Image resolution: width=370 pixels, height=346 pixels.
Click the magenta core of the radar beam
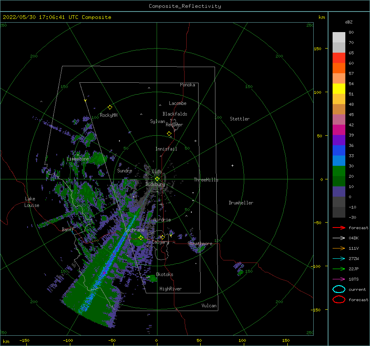(104, 272)
